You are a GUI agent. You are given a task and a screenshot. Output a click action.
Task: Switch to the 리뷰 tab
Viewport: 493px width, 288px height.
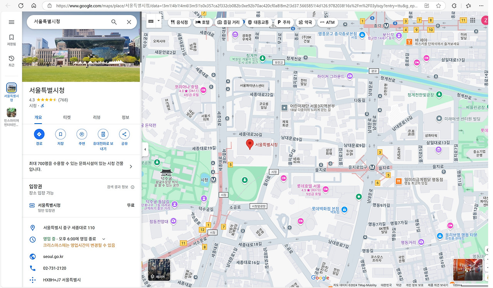(97, 117)
